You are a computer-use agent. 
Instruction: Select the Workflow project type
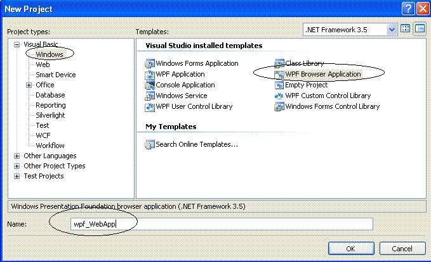(x=50, y=146)
